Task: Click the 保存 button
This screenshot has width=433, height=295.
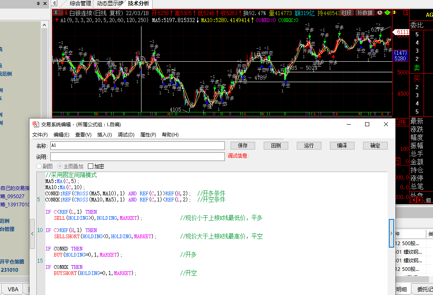Action: coord(243,146)
